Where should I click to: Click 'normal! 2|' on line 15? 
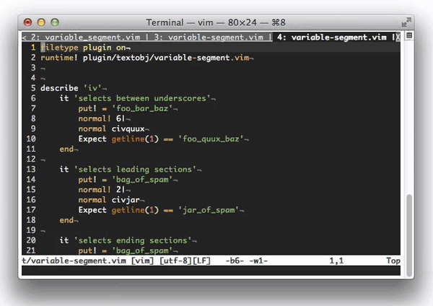(102, 190)
